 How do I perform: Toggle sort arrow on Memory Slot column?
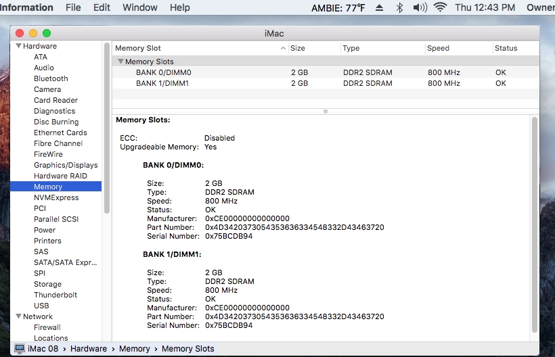(x=283, y=49)
